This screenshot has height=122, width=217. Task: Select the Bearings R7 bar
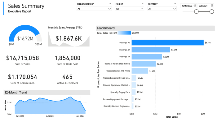coord(168,42)
